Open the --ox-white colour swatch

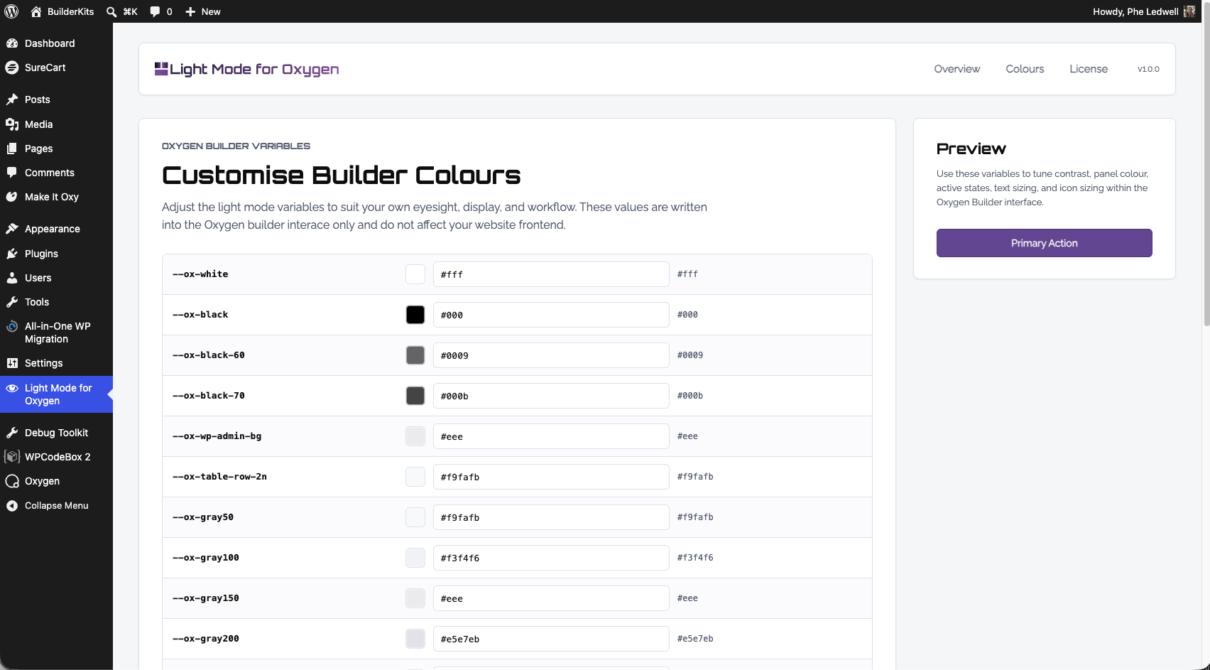click(x=415, y=274)
